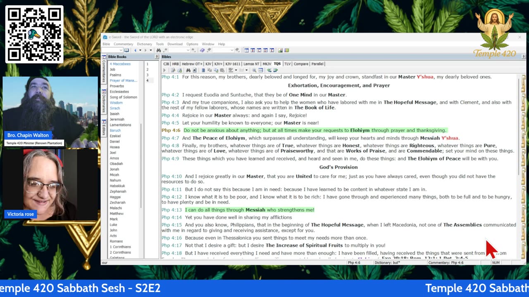The image size is (529, 297).
Task: Click the blue Back arrow in main toolbar
Action: 135,50
